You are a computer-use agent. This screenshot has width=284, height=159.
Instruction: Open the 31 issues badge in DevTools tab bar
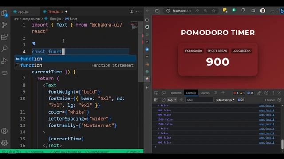coord(250,93)
